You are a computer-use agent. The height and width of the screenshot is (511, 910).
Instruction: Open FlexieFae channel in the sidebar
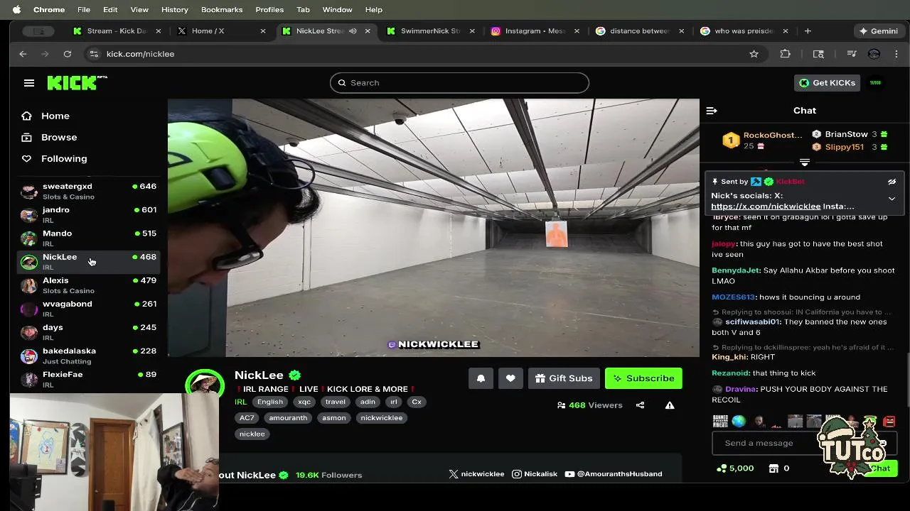pos(88,379)
